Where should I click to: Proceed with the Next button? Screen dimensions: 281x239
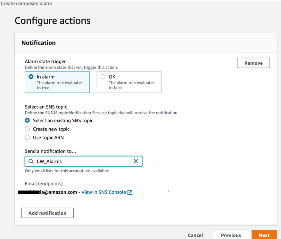click(264, 235)
